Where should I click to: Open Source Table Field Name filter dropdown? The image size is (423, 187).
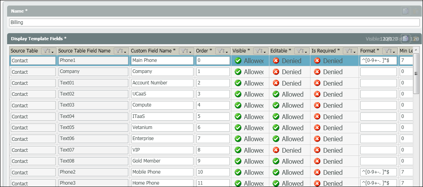tap(121, 51)
